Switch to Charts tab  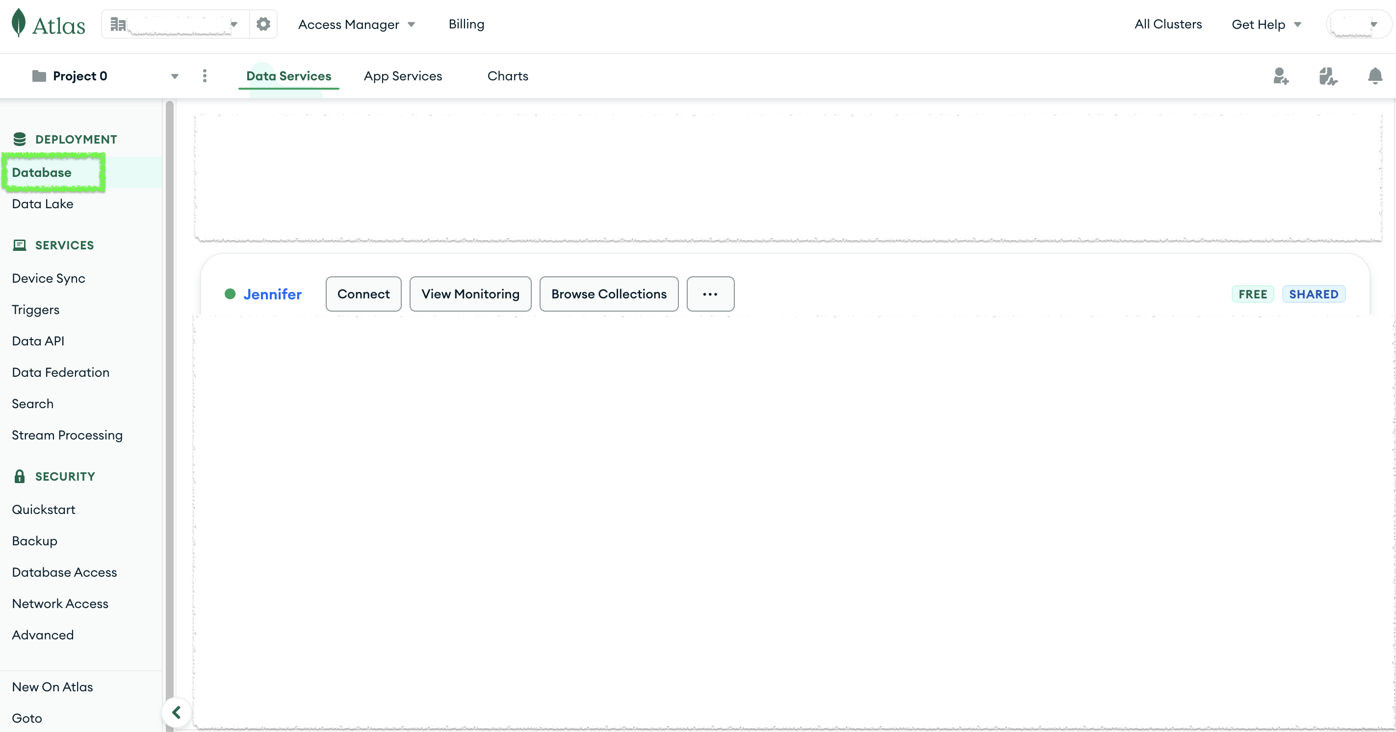[507, 76]
